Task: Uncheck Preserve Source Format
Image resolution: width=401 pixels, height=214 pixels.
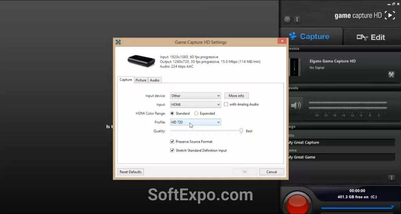Action: [x=172, y=142]
